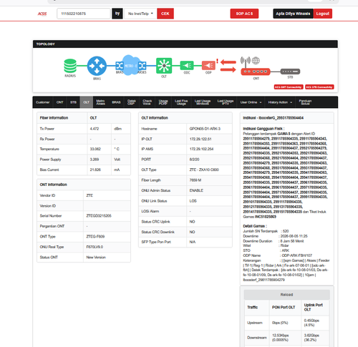Click the globe internet icon above ONT
This screenshot has height=347, width=358.
click(x=256, y=61)
